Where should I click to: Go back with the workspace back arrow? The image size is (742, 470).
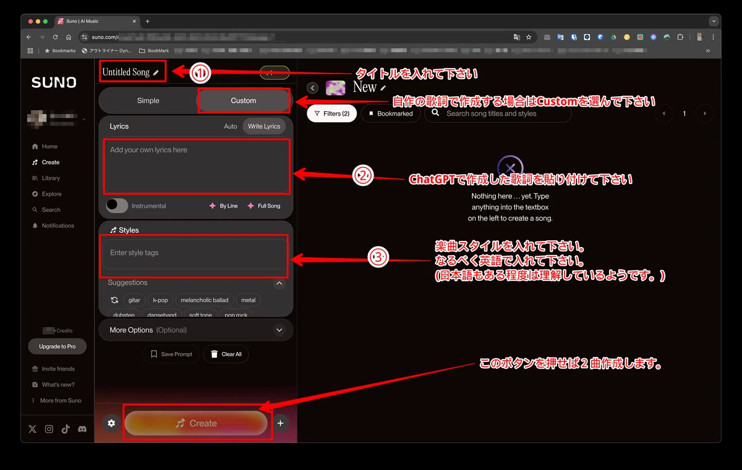[x=312, y=88]
